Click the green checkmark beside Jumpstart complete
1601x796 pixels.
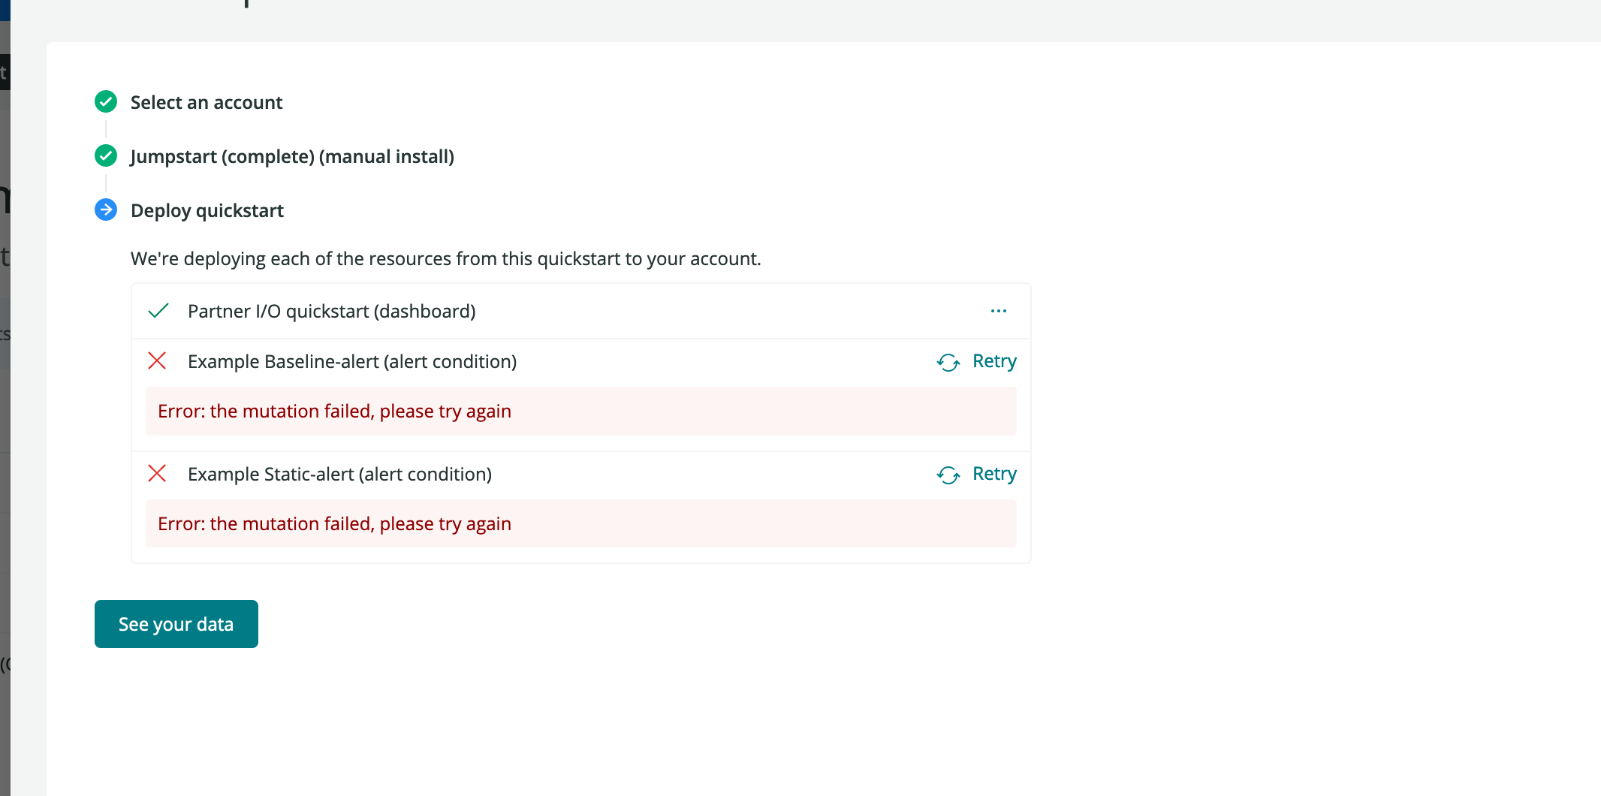[x=105, y=156]
